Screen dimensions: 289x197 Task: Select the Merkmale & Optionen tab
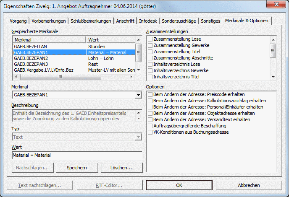(x=247, y=21)
